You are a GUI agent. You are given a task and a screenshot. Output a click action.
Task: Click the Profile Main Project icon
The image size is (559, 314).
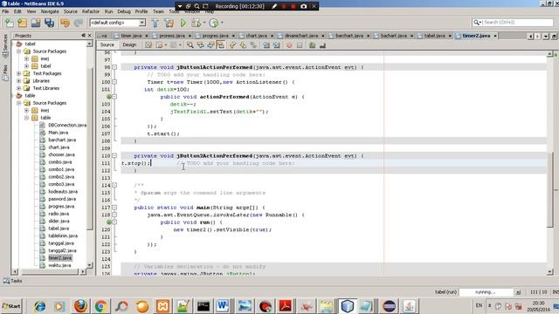[213, 23]
